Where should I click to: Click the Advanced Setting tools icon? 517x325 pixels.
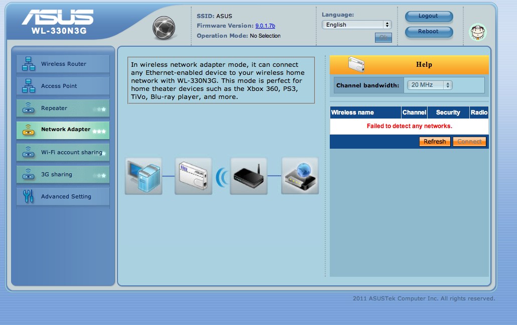tap(29, 196)
